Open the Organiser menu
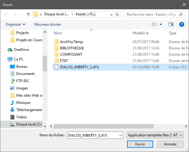Screen dimensions: 189x152 click(15, 24)
